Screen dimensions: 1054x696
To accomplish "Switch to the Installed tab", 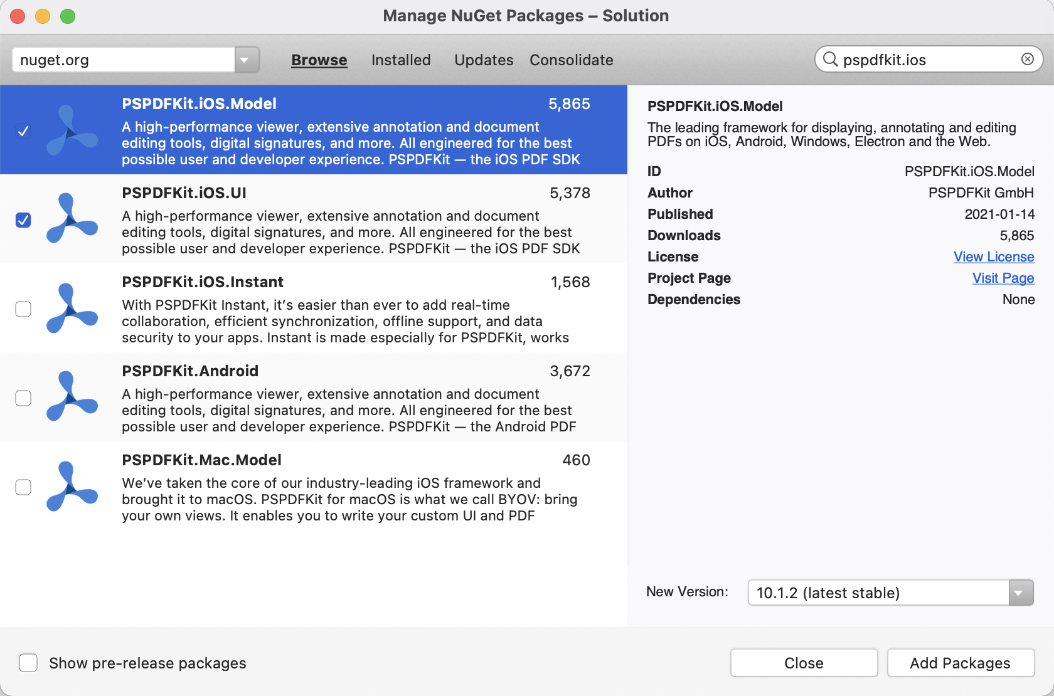I will point(401,60).
